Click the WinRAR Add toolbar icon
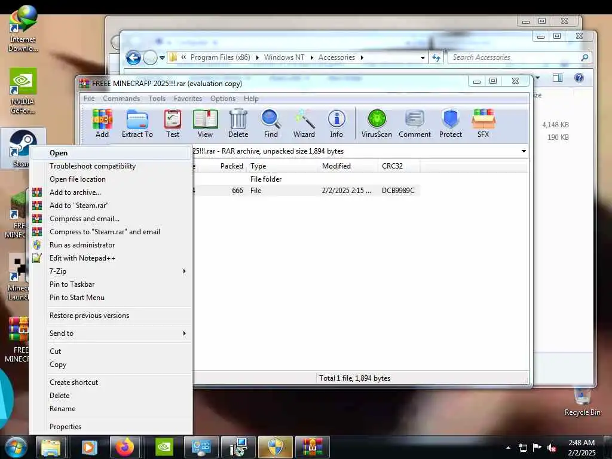The image size is (612, 459). tap(102, 123)
